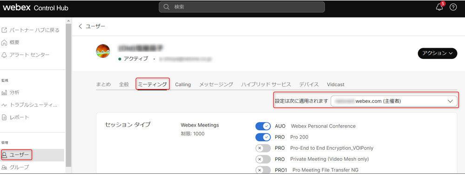The image size is (465, 177).
Task: Open 概要 in the sidebar
Action: point(14,43)
